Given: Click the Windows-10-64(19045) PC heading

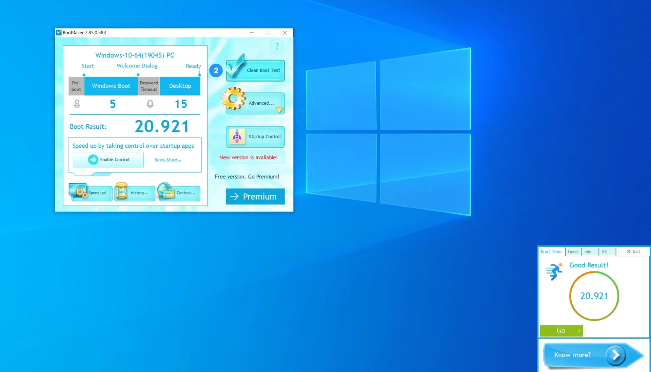Looking at the screenshot, I should 135,55.
